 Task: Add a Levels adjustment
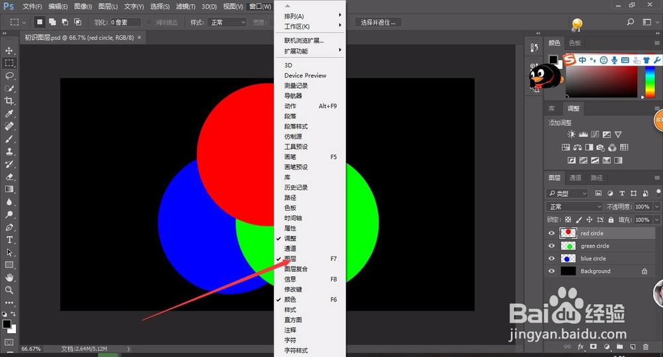tap(583, 134)
